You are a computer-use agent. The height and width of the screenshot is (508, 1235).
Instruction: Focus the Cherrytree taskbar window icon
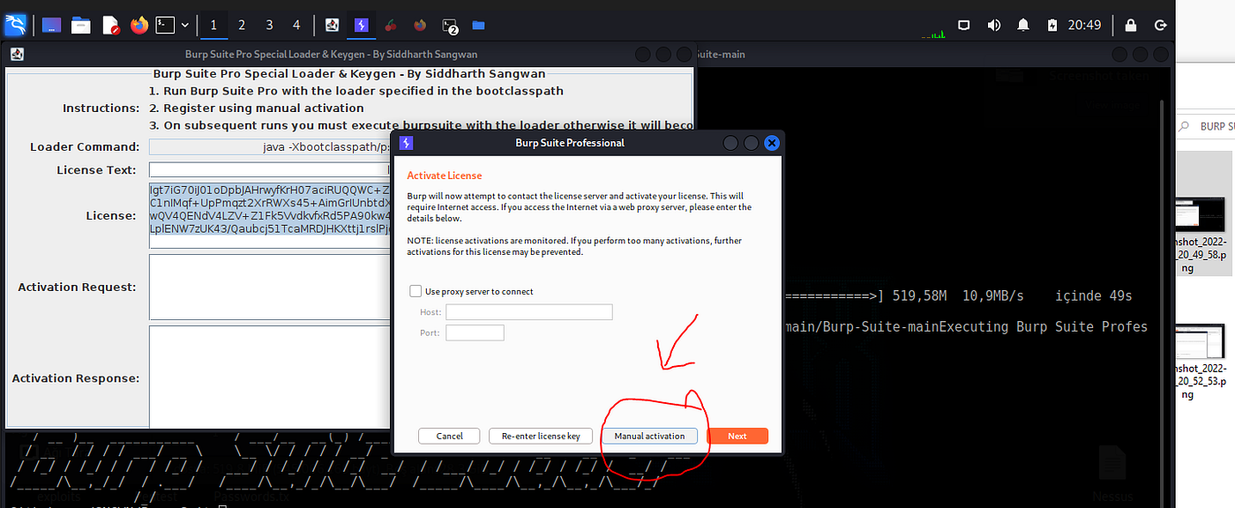[391, 25]
